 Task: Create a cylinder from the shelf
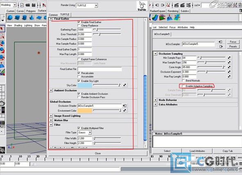click(25, 18)
